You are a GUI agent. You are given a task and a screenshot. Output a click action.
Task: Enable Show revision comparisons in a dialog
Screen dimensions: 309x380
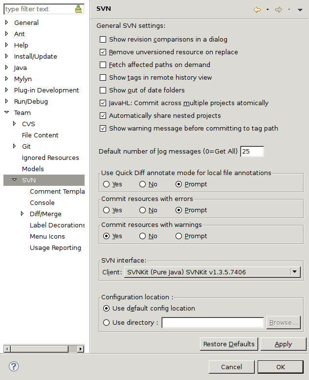pyautogui.click(x=103, y=39)
